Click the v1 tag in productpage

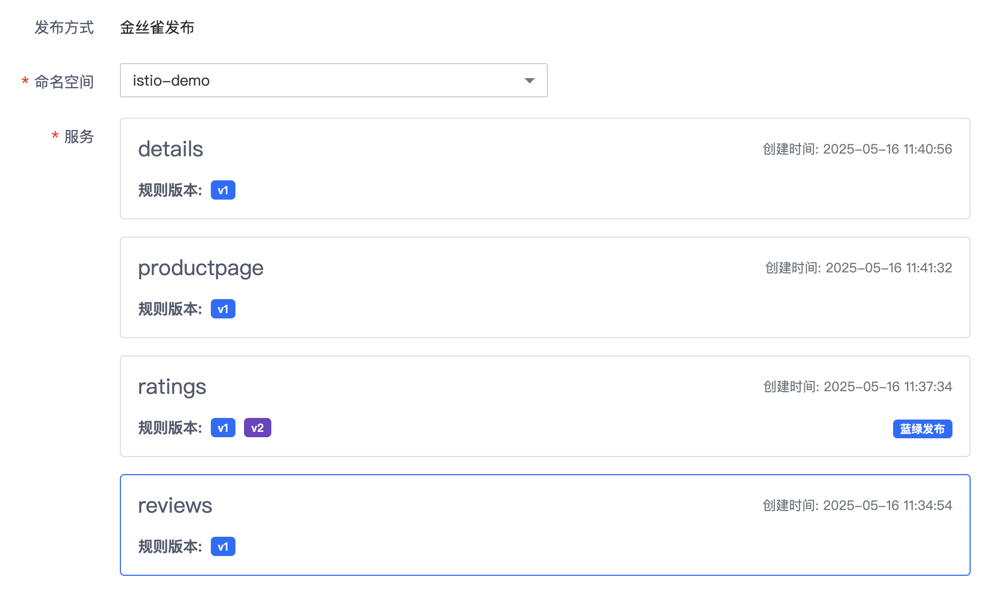223,309
